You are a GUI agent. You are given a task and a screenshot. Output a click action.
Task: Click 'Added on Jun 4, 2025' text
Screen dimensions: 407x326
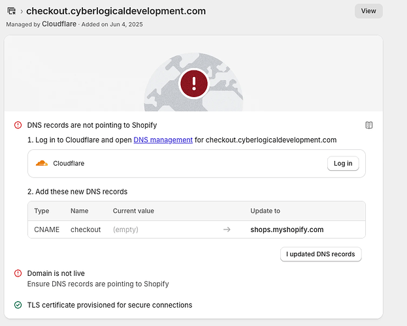(112, 24)
